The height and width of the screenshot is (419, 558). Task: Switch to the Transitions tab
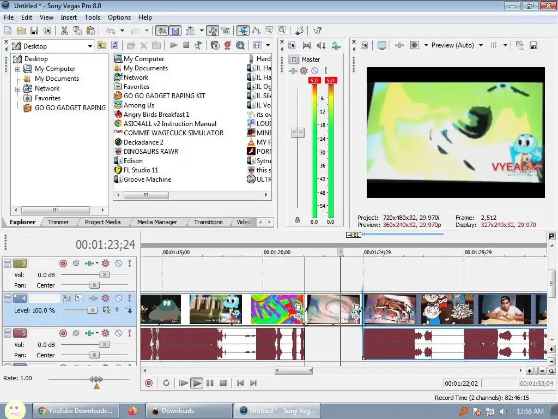[x=208, y=222]
